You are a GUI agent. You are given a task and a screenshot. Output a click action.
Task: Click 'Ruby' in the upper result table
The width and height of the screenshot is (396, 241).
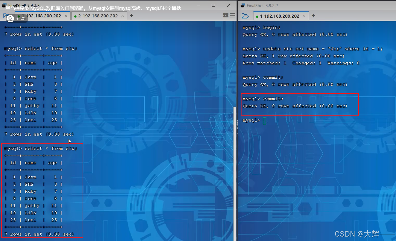tap(30, 91)
